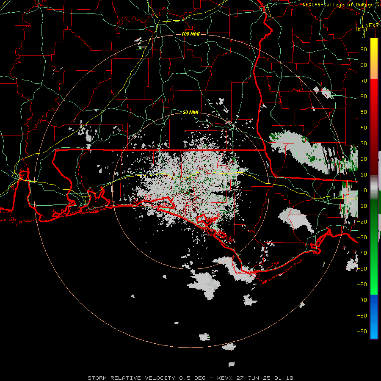Click the 30 value on velocity scale
The width and height of the screenshot is (381, 381).
point(364,144)
